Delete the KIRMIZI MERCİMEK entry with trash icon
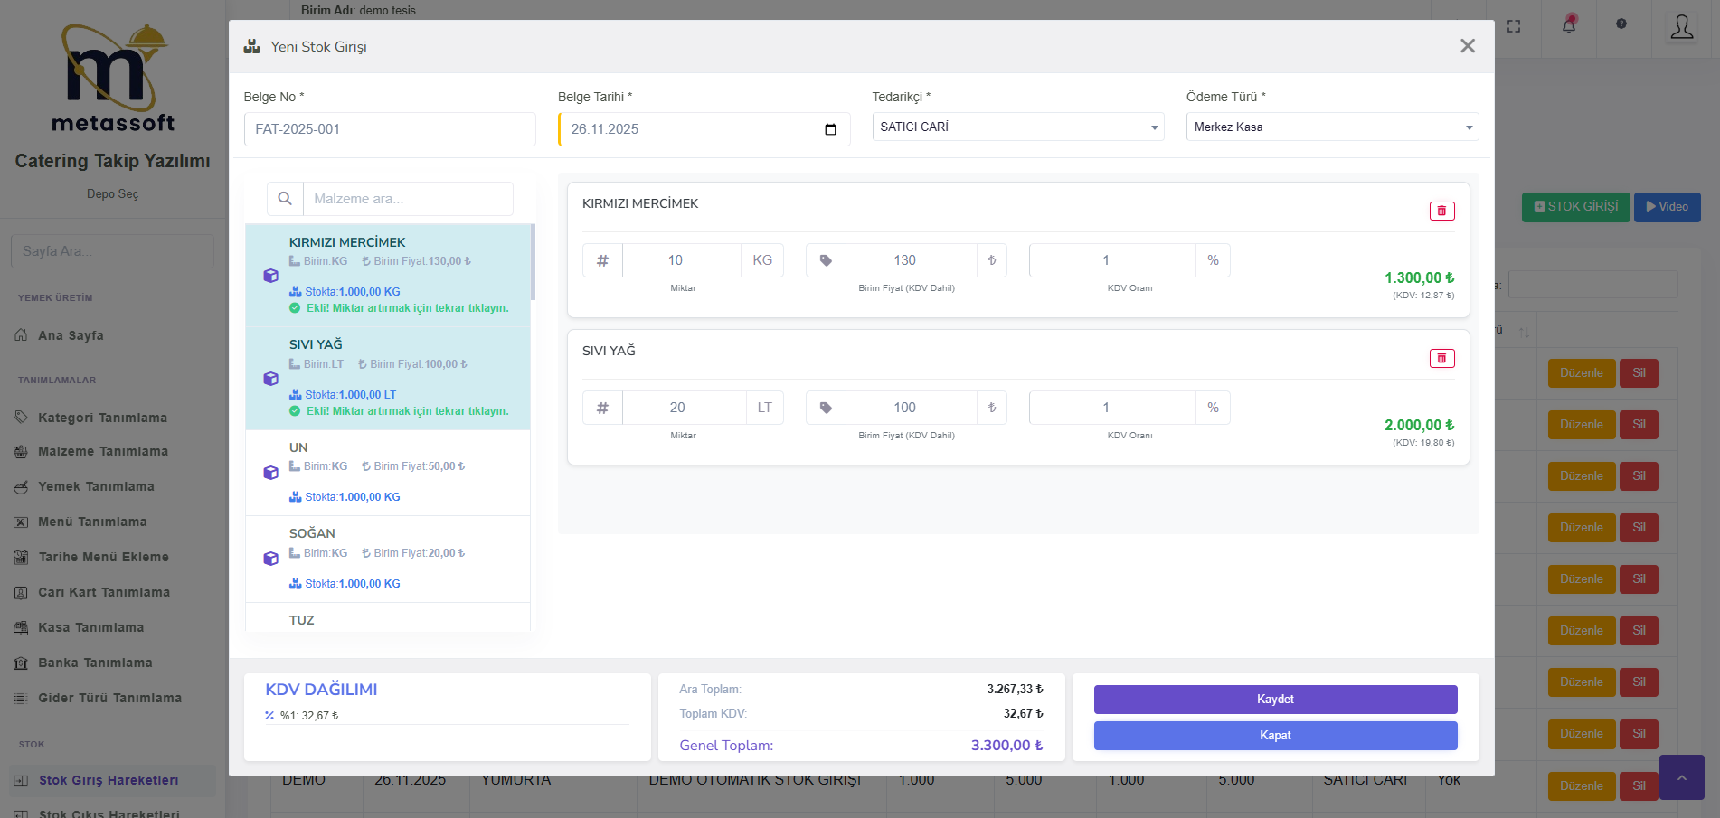This screenshot has height=818, width=1720. tap(1441, 211)
